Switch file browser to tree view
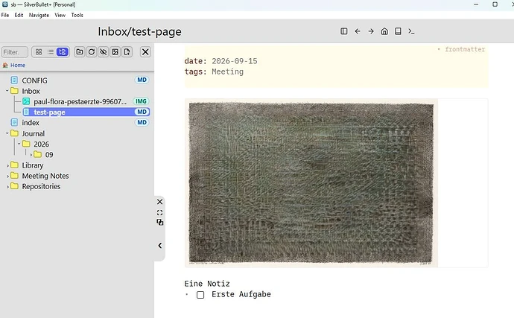 [x=63, y=52]
